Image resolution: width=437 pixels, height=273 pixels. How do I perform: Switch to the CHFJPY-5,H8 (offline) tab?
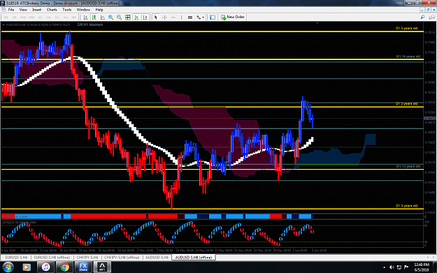(x=122, y=258)
